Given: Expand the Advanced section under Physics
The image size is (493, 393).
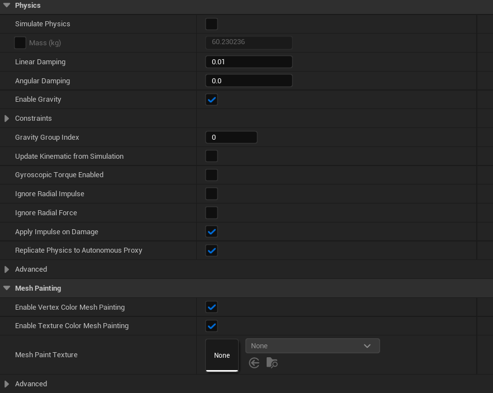Looking at the screenshot, I should click(6, 269).
